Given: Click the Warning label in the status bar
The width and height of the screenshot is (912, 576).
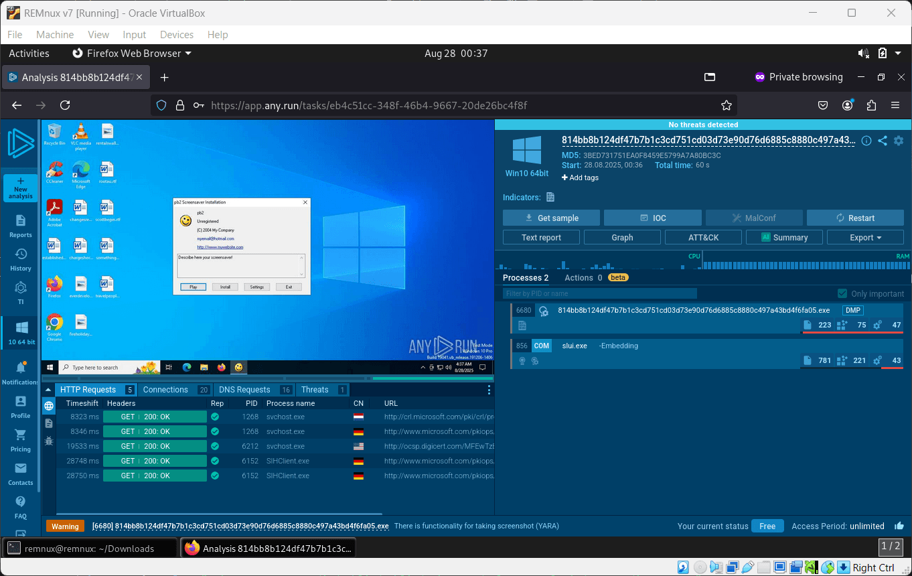Looking at the screenshot, I should click(x=65, y=526).
